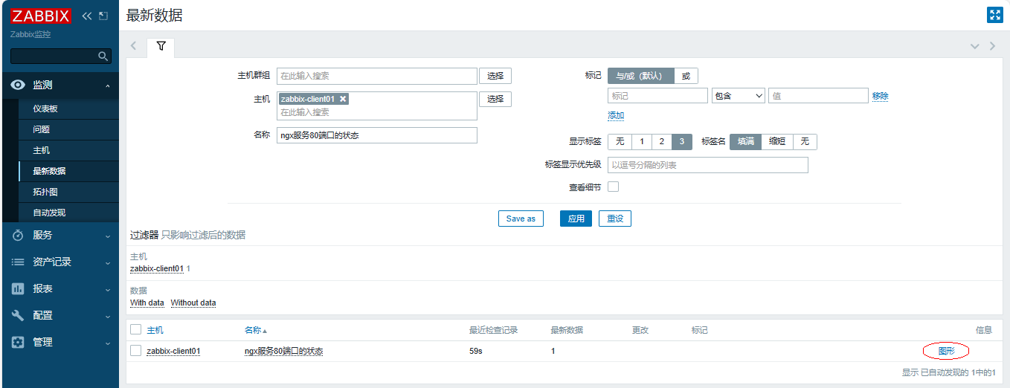Click the 名称 filter input field
Viewport: 1010px width, 388px height.
[376, 135]
